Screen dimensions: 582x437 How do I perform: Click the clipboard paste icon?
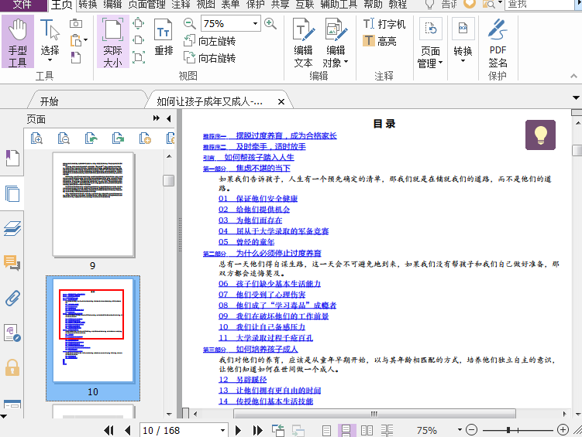pos(76,40)
